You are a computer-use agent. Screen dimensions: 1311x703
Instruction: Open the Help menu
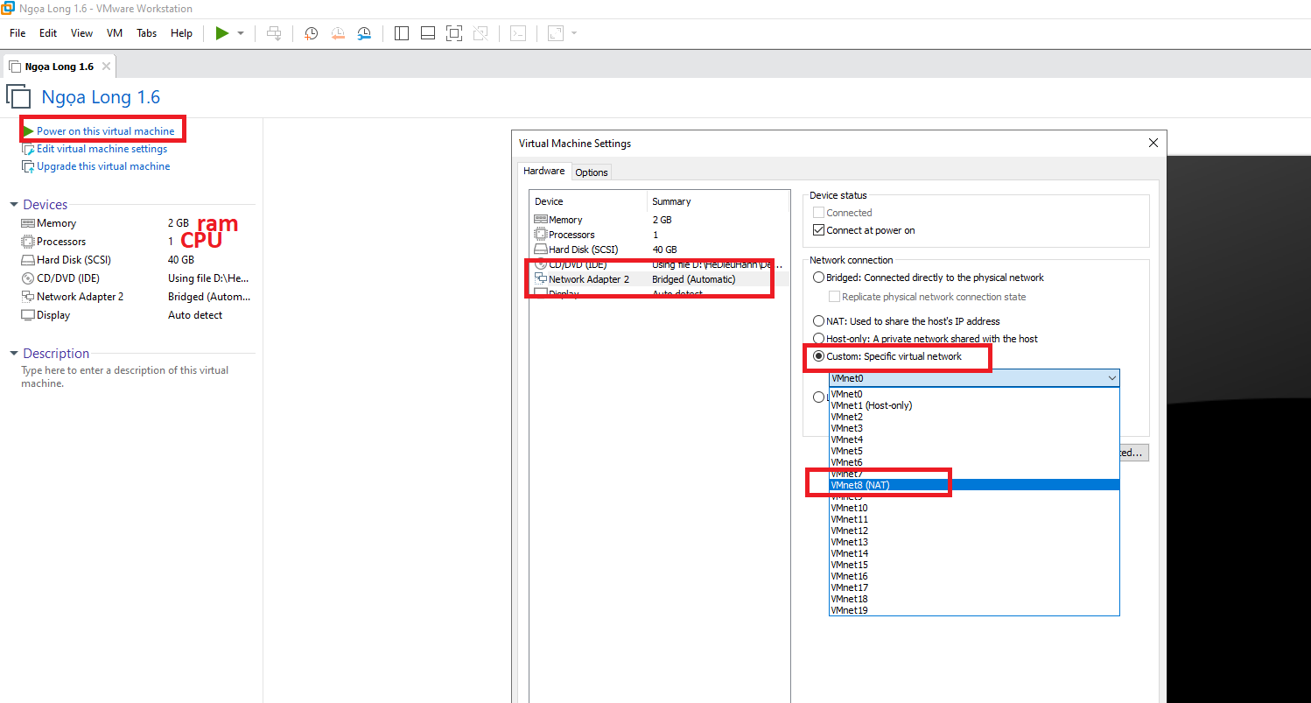coord(181,33)
